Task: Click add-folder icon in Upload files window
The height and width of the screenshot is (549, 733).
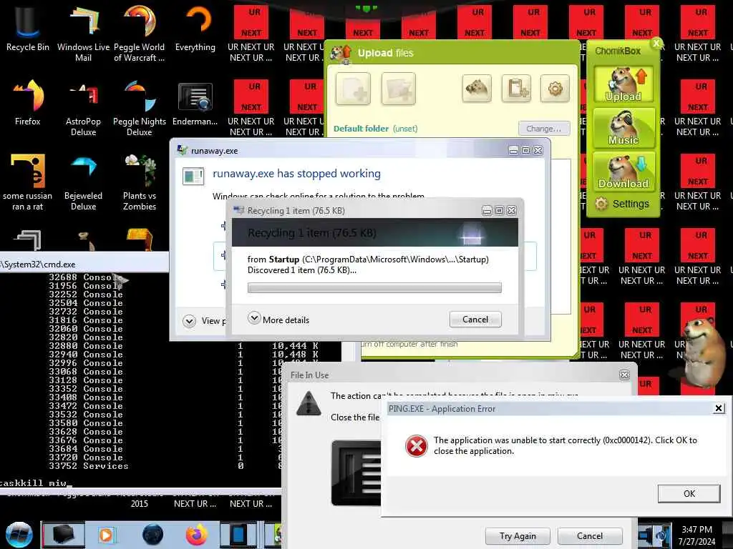Action: coord(398,88)
